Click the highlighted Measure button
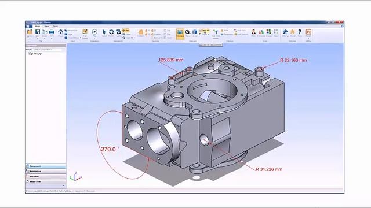 point(180,34)
